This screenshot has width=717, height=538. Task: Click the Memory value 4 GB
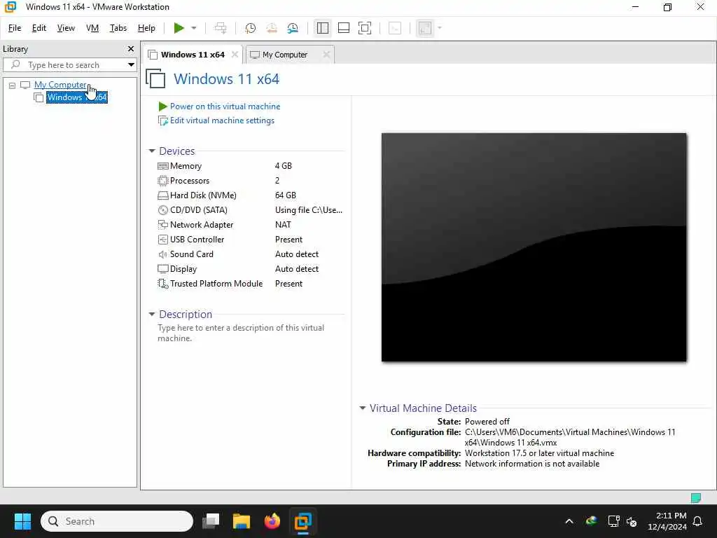283,165
